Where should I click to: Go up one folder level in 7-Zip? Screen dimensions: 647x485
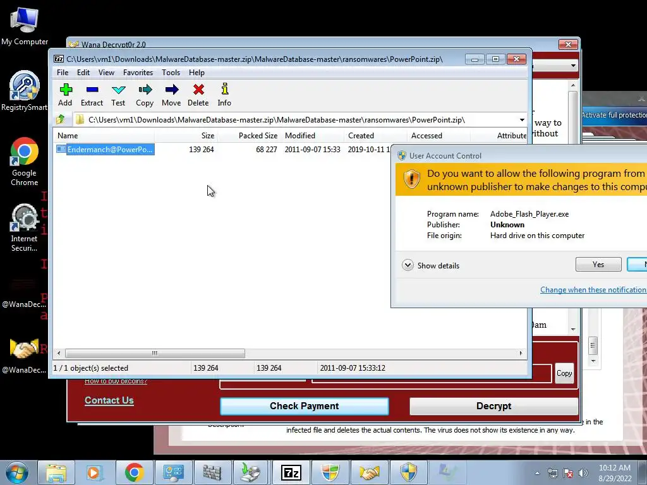click(x=61, y=119)
